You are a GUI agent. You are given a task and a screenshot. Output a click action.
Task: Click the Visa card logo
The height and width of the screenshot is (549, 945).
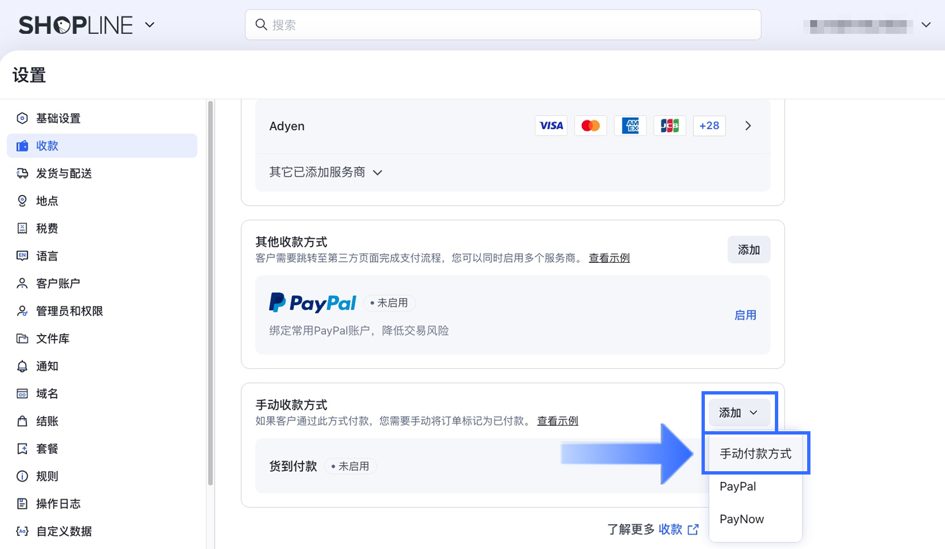point(551,126)
